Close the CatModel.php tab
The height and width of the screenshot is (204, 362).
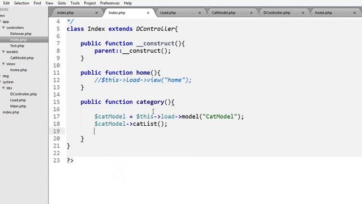tap(251, 13)
